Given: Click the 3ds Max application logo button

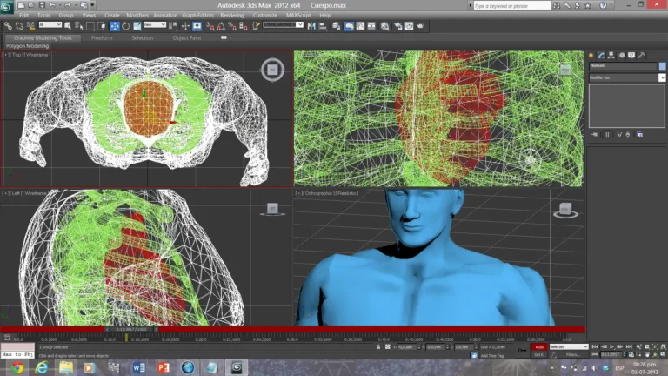Looking at the screenshot, I should pos(8,6).
